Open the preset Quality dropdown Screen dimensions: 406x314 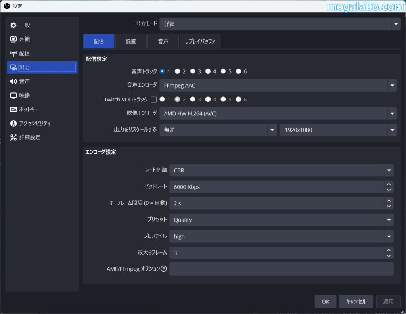(282, 220)
